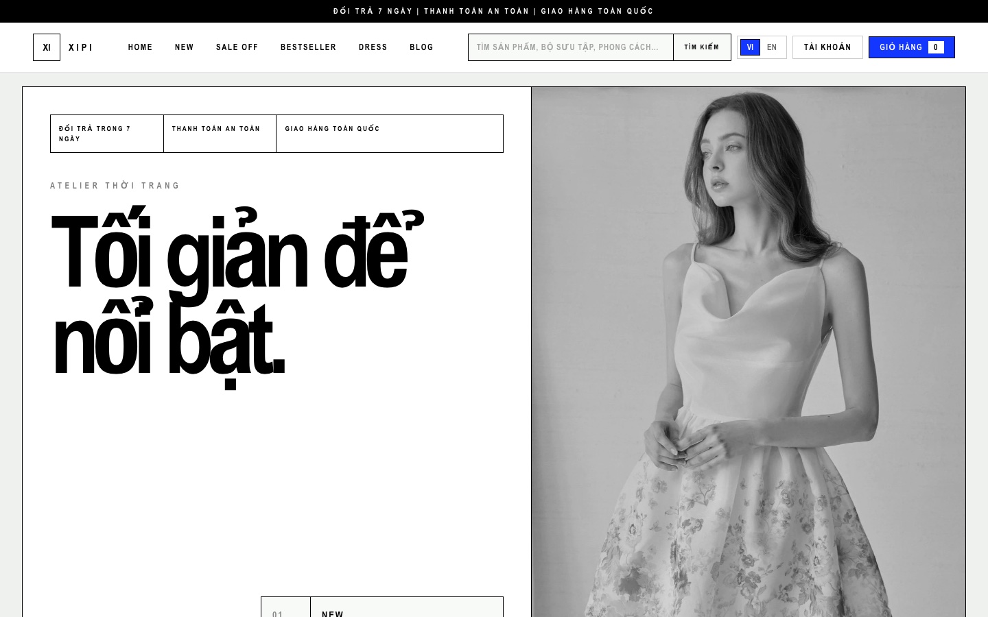The height and width of the screenshot is (617, 988).
Task: Click THANH TOÁN AN TOÀN box
Action: click(220, 134)
